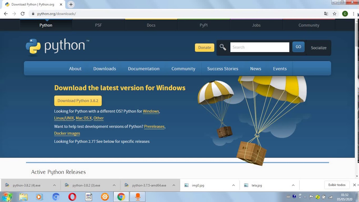Click the network signal tray icon
The image size is (359, 202).
coord(330,197)
